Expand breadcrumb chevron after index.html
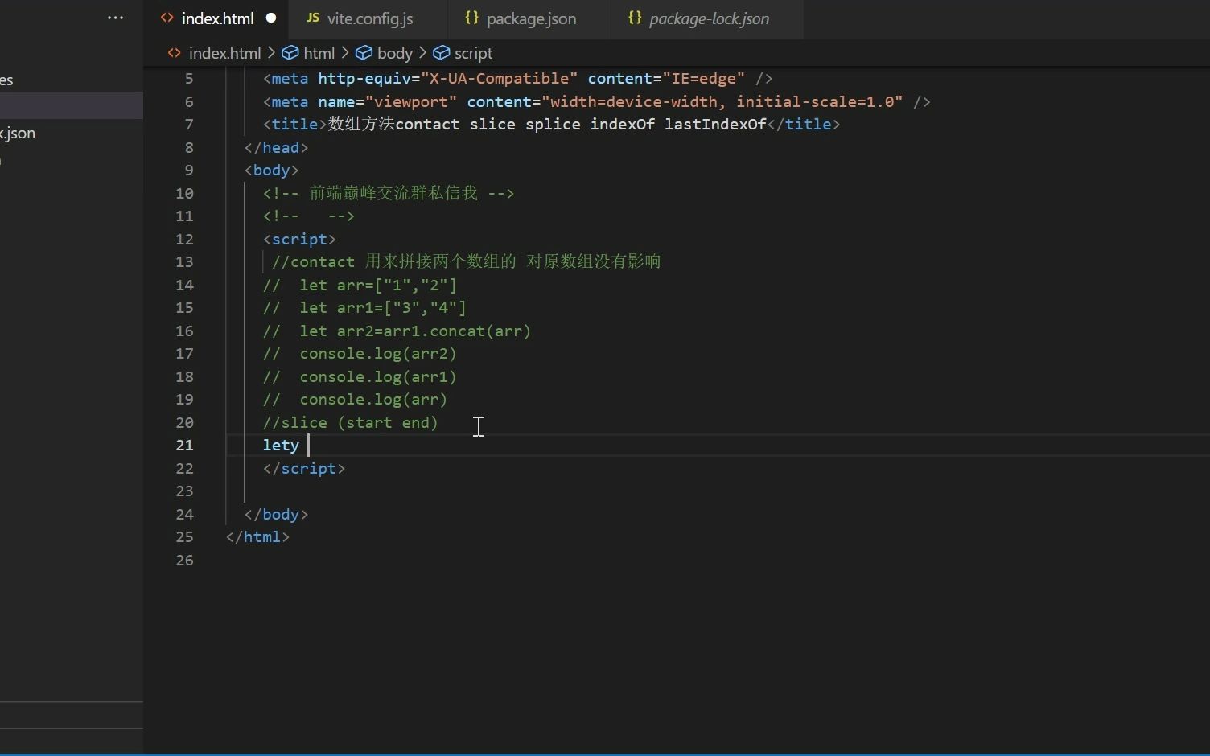The width and height of the screenshot is (1210, 756). (271, 53)
